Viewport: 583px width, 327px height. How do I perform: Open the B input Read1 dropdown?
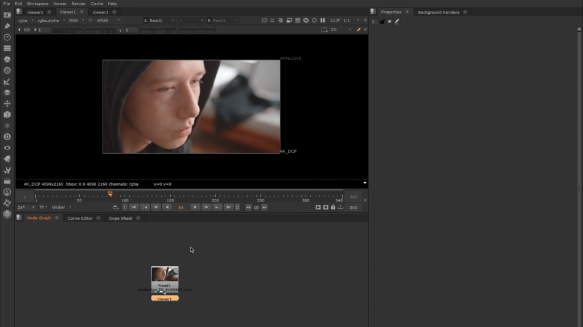(223, 20)
